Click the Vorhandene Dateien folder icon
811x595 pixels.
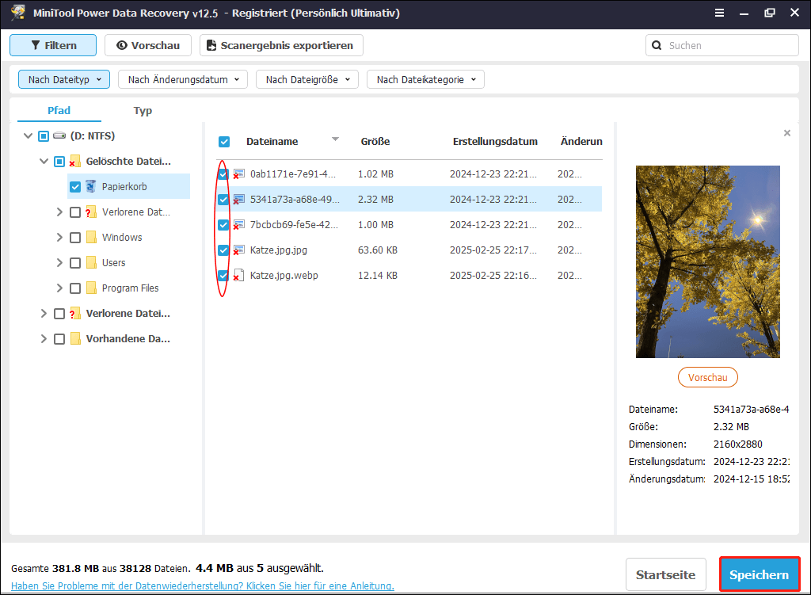tap(75, 339)
